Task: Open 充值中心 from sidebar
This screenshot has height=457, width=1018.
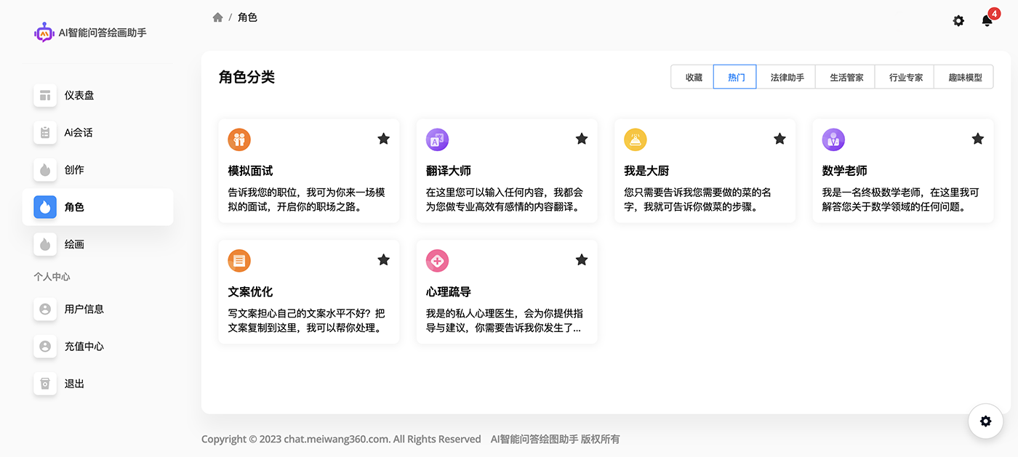Action: 84,347
